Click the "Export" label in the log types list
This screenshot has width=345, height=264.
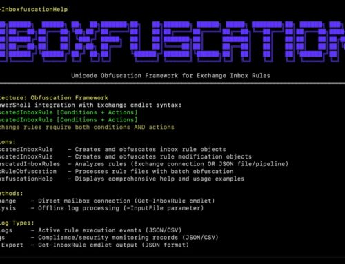tap(12, 245)
